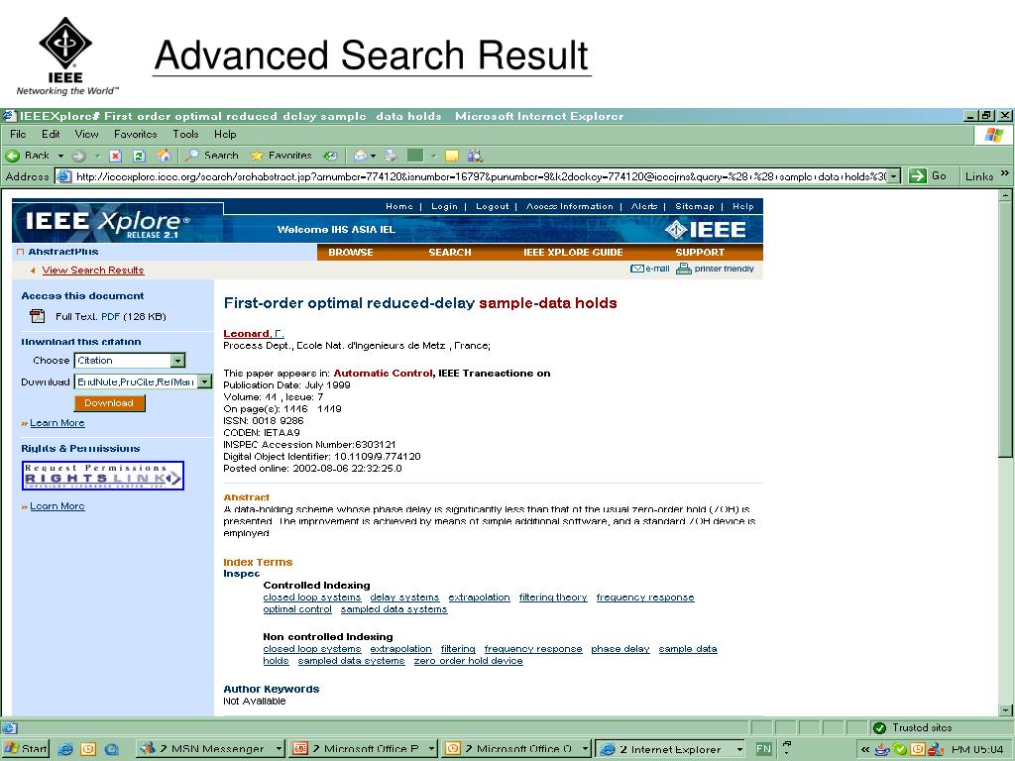This screenshot has width=1015, height=761.
Task: Expand MSN Messenger taskbar group
Action: point(279,749)
